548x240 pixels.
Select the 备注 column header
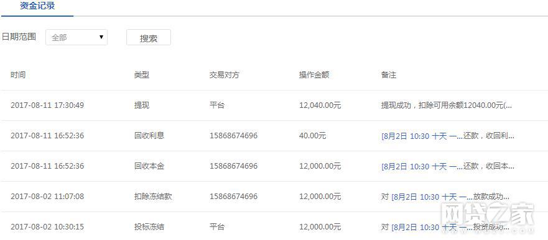coord(389,75)
